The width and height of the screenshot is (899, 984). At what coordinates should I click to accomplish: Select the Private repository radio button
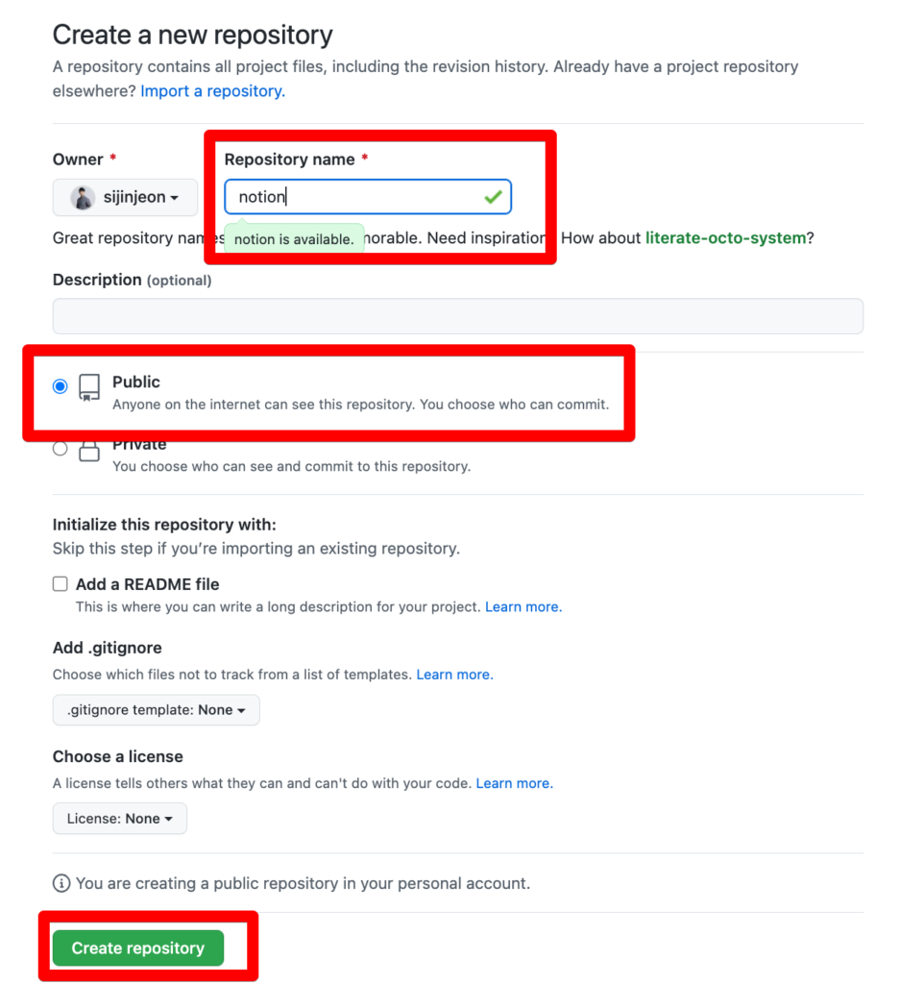point(60,448)
